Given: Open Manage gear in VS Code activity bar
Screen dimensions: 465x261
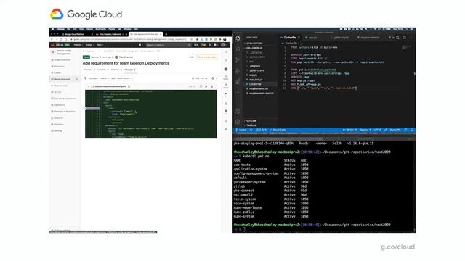Looking at the screenshot, I should click(x=238, y=122).
